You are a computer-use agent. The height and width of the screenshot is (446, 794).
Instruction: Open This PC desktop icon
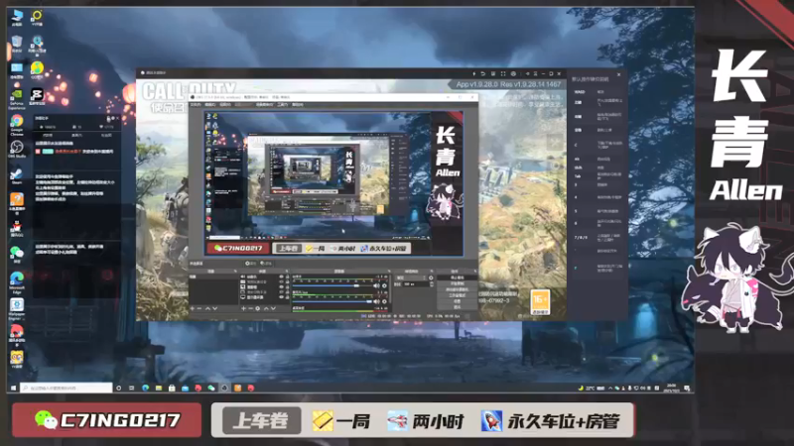(x=17, y=17)
